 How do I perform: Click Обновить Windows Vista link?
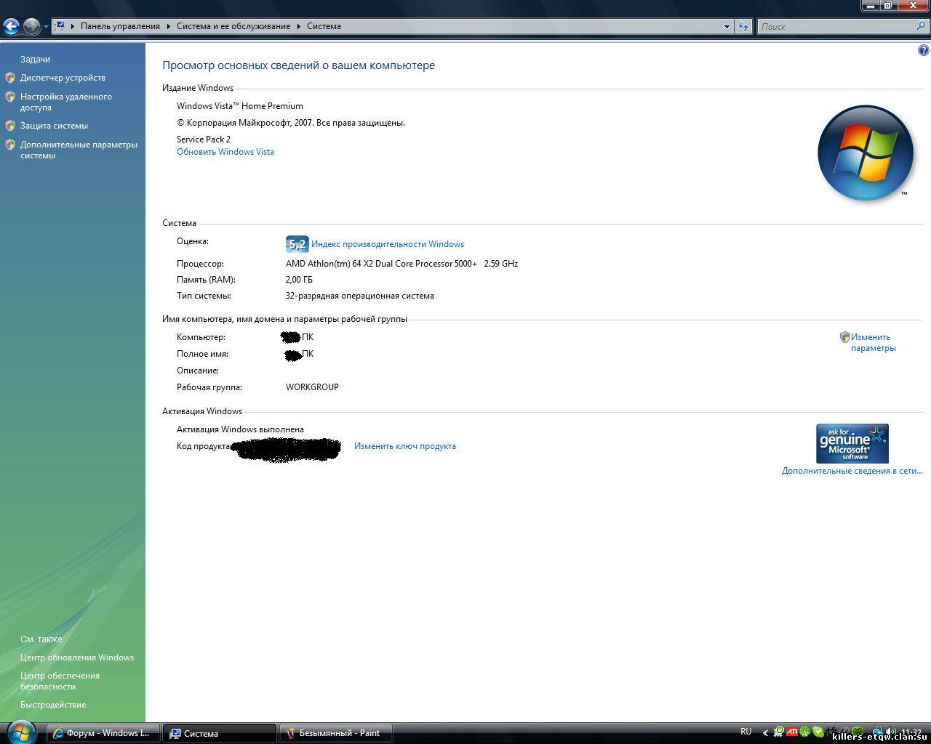(225, 152)
